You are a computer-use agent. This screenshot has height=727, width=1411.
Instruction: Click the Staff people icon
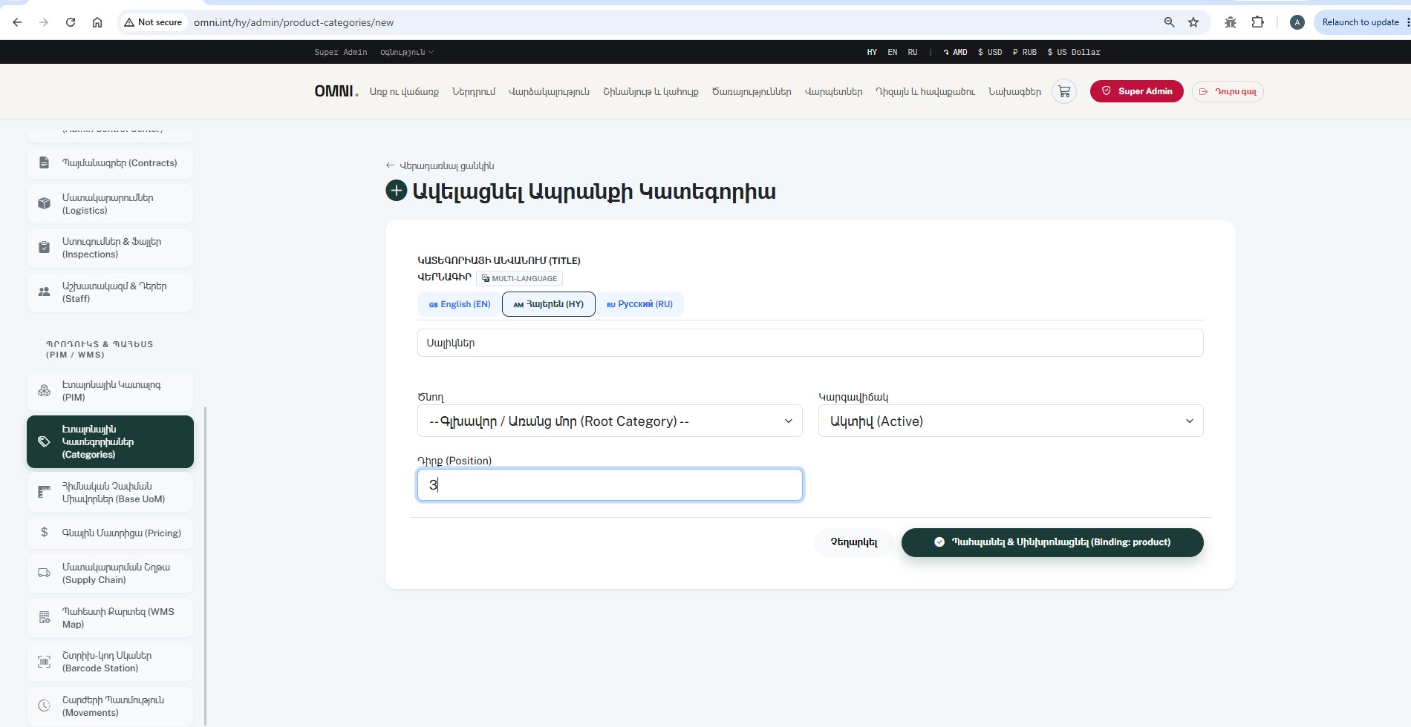coord(44,292)
